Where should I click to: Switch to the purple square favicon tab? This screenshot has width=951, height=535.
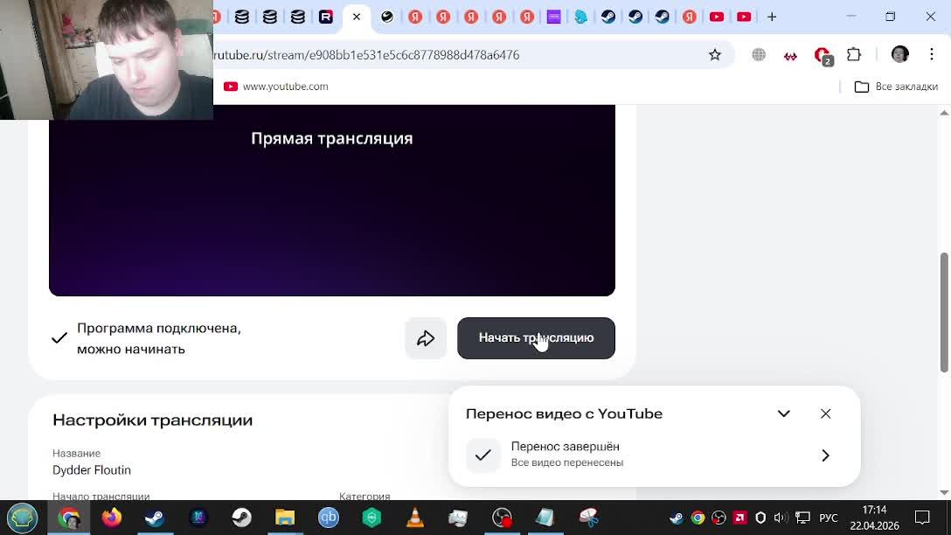click(x=553, y=17)
